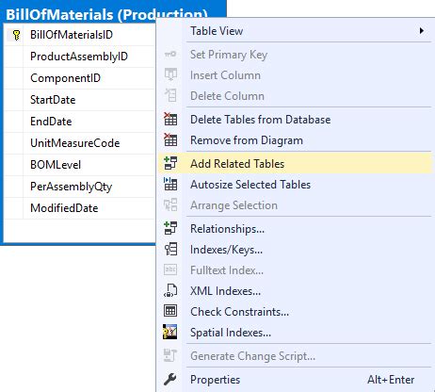
Task: Select Fulltext Index... entry
Action: click(295, 270)
